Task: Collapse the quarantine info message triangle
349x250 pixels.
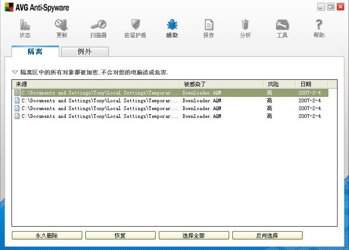Action: coord(15,72)
